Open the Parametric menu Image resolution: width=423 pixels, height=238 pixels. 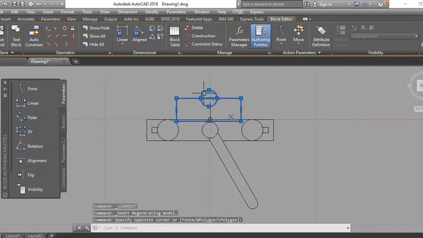[x=176, y=12]
